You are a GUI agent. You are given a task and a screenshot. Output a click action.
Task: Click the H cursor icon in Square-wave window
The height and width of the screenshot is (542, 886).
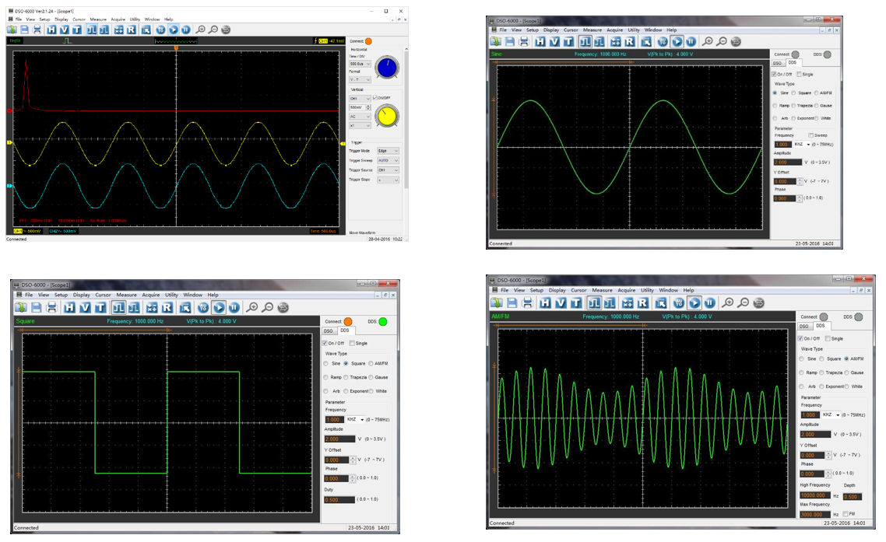pyautogui.click(x=70, y=307)
